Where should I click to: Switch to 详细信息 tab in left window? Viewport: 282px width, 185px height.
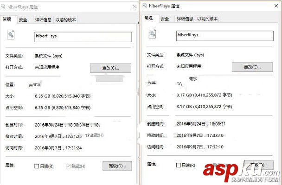43,20
